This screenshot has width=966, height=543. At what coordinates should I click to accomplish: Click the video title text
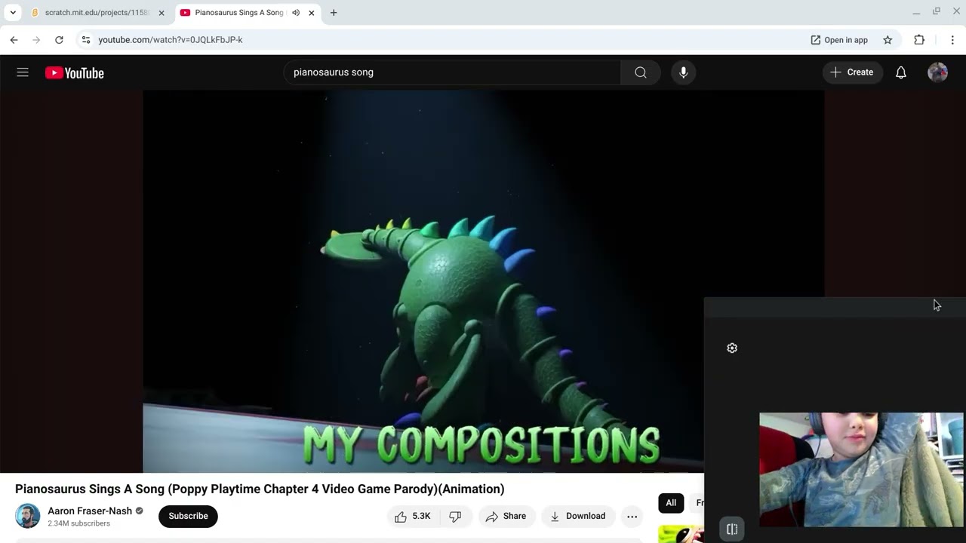coord(260,489)
